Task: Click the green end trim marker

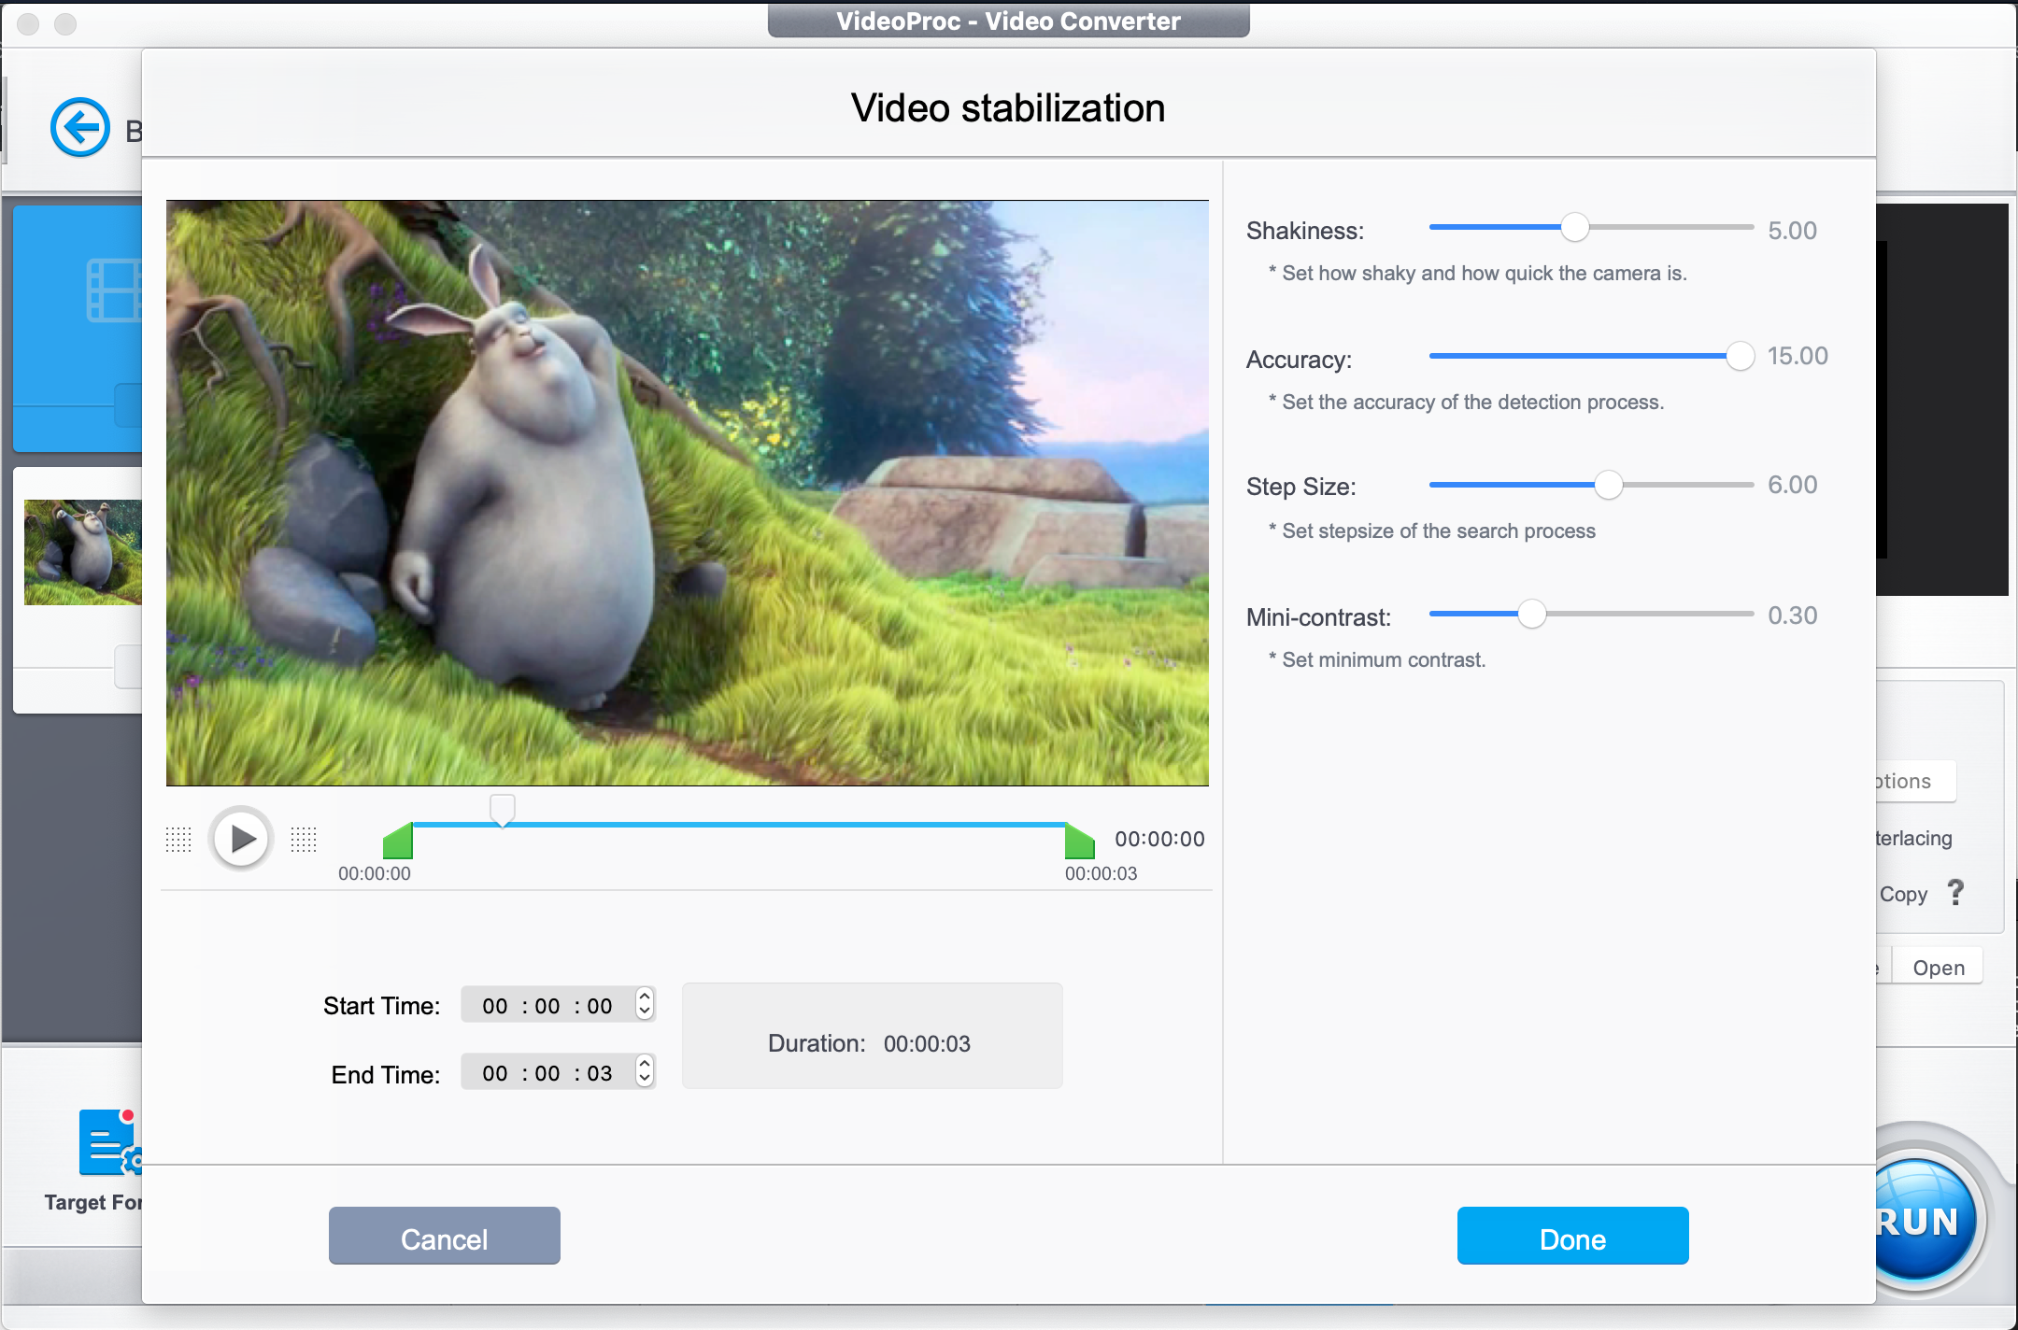Action: [1080, 841]
